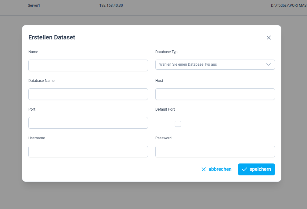Click into the Database Name field

tap(88, 94)
